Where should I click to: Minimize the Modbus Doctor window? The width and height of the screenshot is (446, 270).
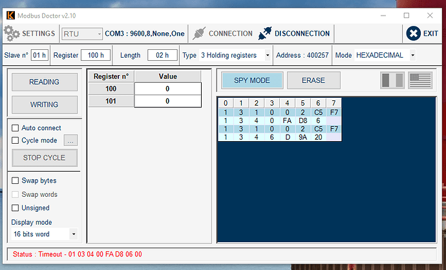pos(383,16)
